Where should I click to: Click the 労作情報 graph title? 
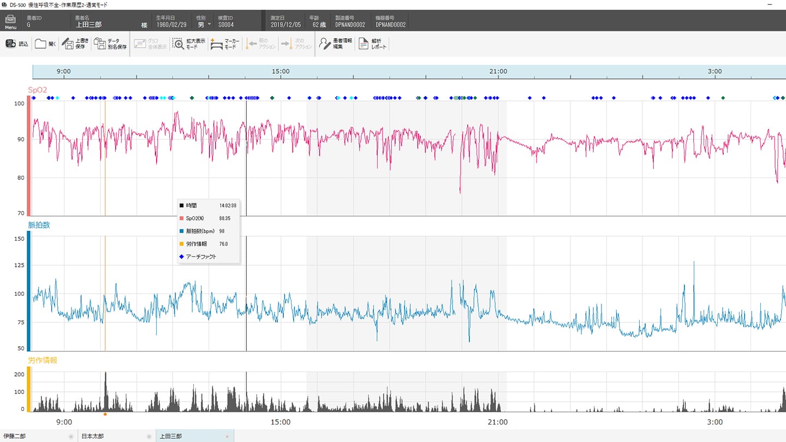(x=43, y=360)
